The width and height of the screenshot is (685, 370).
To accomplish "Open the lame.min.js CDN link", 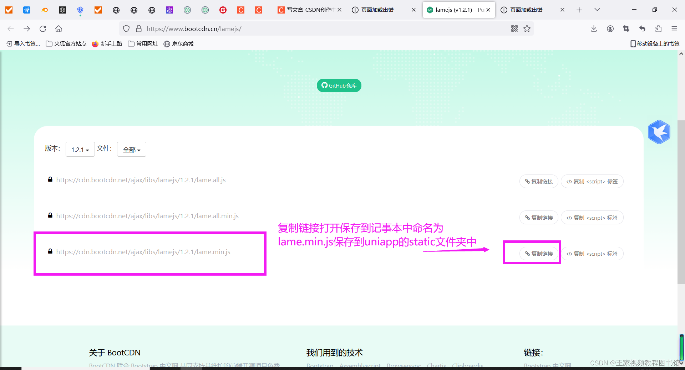I will [x=143, y=252].
